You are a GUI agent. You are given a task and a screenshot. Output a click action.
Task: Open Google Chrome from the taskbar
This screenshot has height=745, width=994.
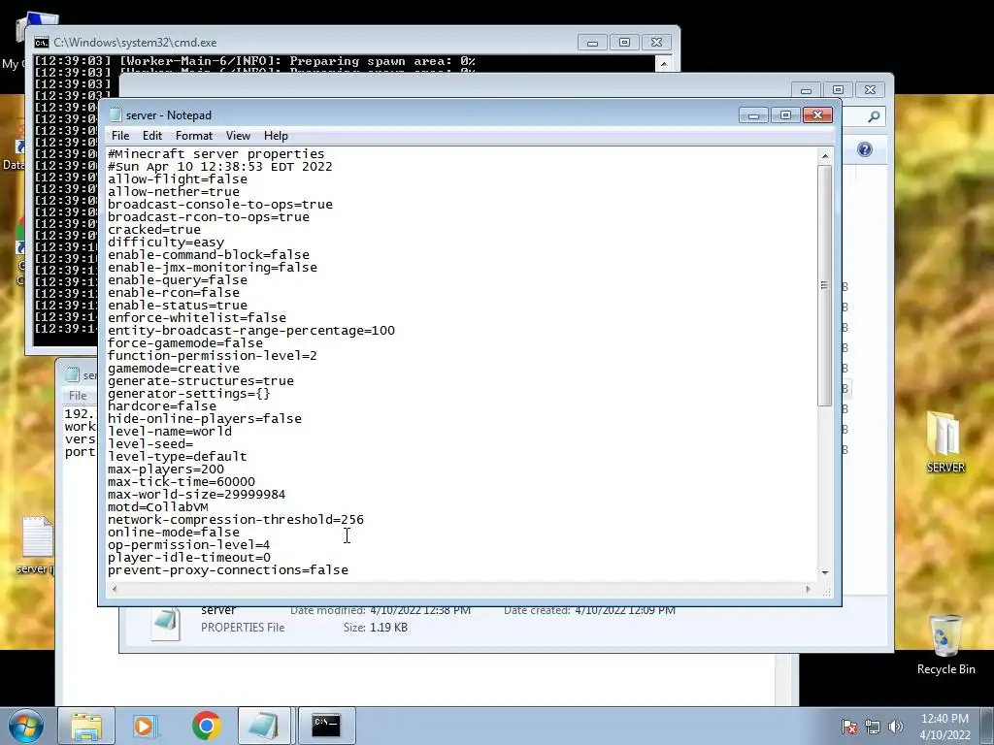(x=206, y=726)
